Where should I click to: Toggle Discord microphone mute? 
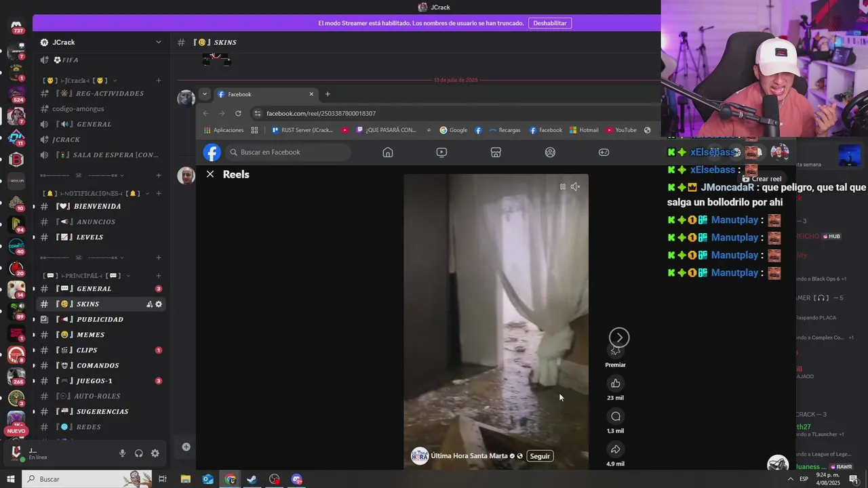click(x=123, y=453)
